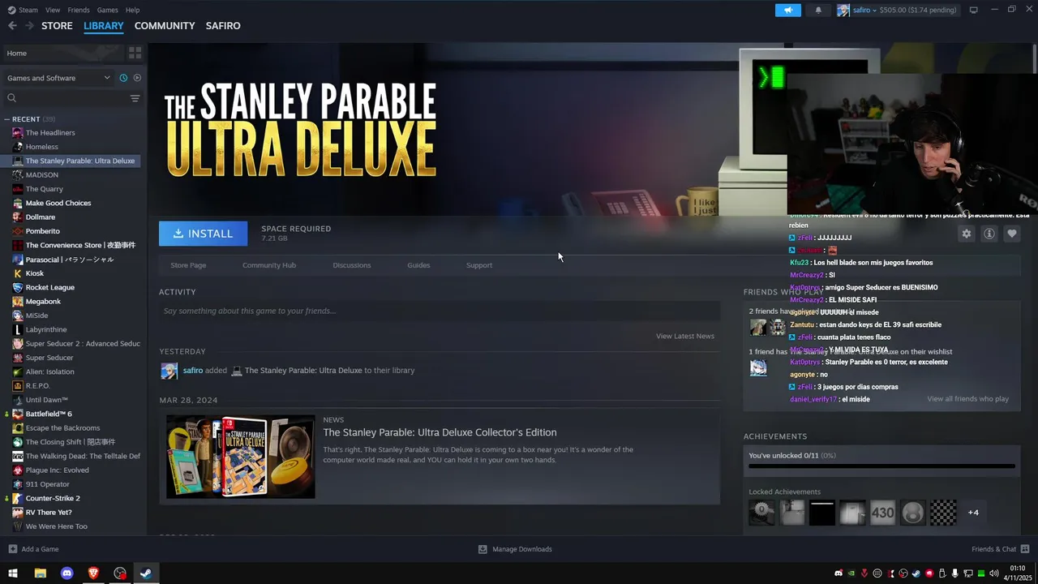Open the Discussions link
1038x584 pixels.
[352, 265]
